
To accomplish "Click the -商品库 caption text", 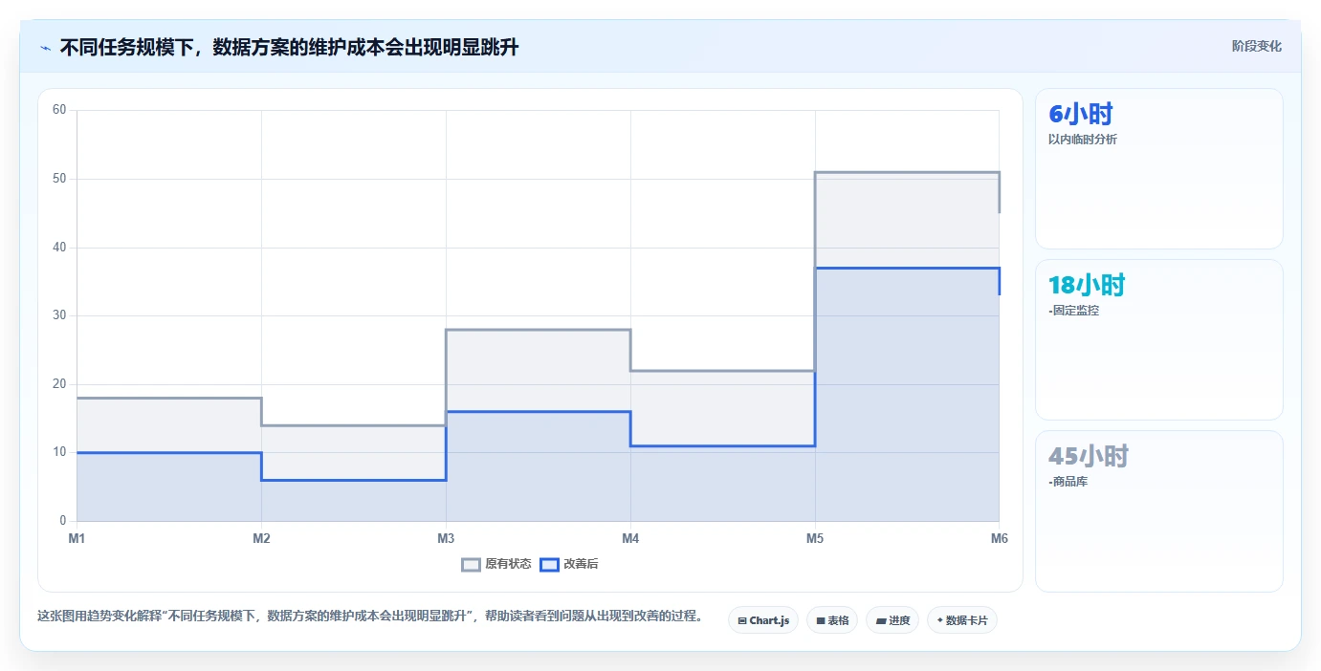I will point(1068,482).
